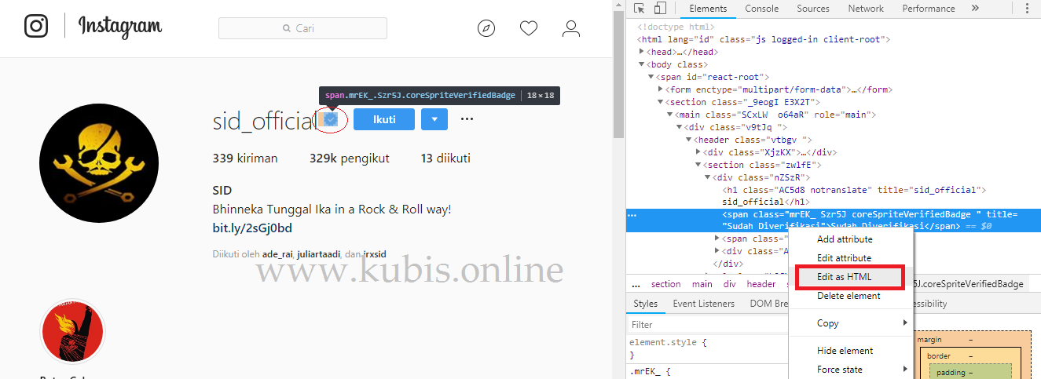The width and height of the screenshot is (1041, 379).
Task: Click follower ade_rai in Diikuti oleh
Action: (278, 254)
